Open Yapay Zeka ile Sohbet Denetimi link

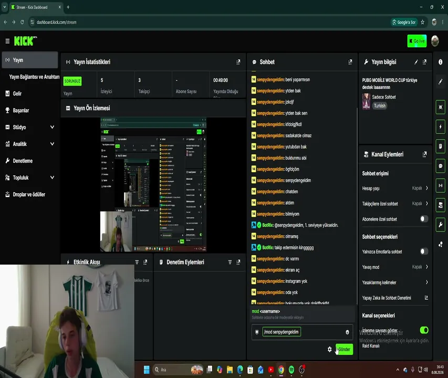(395, 298)
